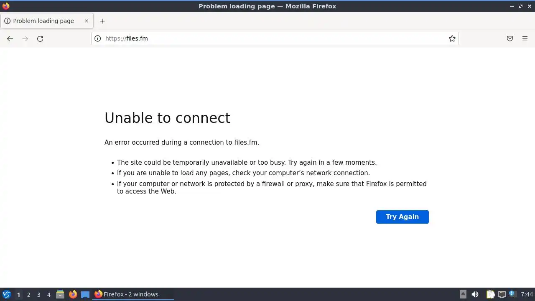Switch to workspace 4
535x301 pixels.
pyautogui.click(x=48, y=294)
